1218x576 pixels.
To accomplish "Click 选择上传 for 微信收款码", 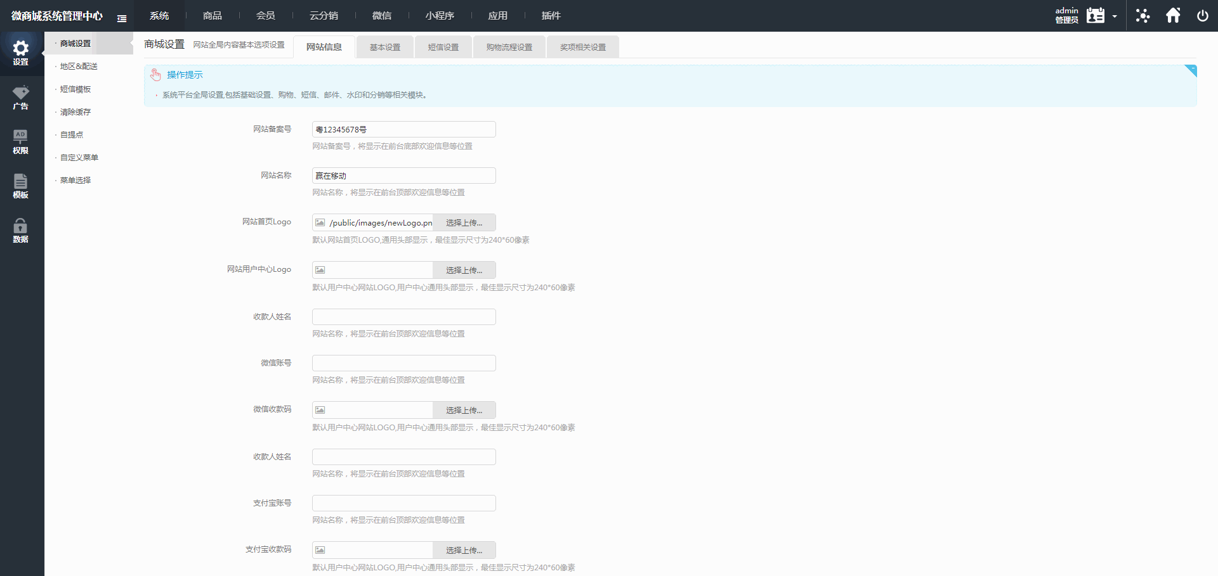I will pos(464,411).
